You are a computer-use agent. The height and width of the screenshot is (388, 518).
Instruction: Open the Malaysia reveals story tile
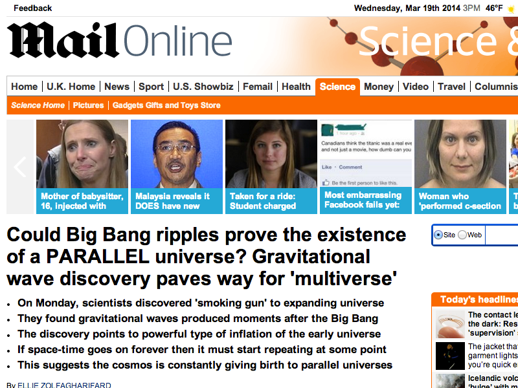(177, 167)
